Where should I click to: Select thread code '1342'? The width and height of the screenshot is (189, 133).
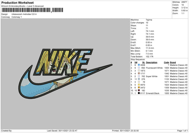point(167,74)
